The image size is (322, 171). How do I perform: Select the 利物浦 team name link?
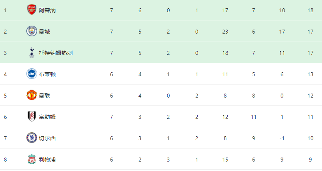47,160
